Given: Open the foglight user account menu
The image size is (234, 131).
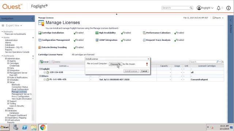Looking at the screenshot, I should (x=205, y=8).
